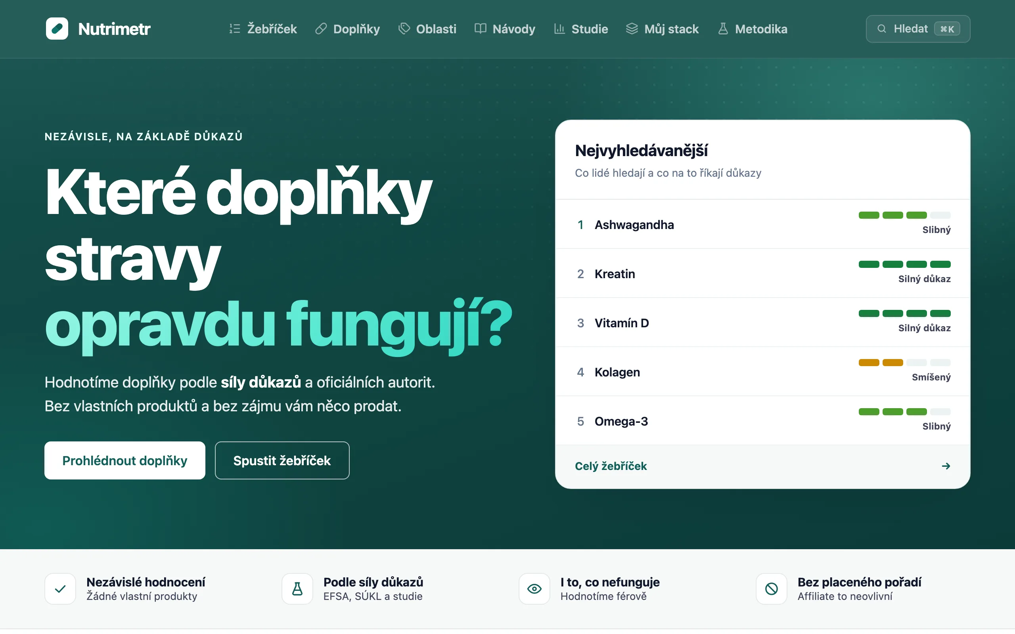1015x634 pixels.
Task: Click the flask icon for Podle síly důkazů
Action: click(x=297, y=589)
